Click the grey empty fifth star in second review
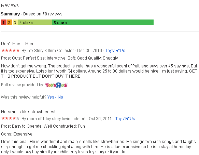 click(18, 118)
